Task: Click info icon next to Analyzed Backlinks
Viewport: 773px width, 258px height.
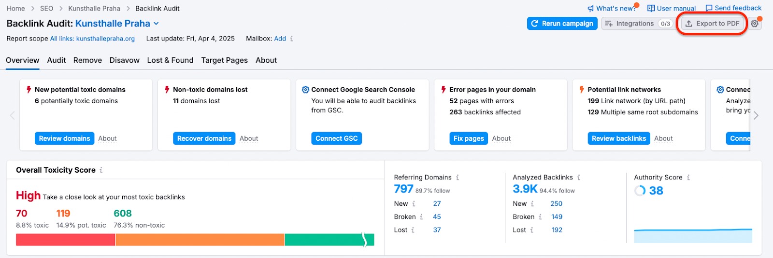Action: tap(579, 177)
